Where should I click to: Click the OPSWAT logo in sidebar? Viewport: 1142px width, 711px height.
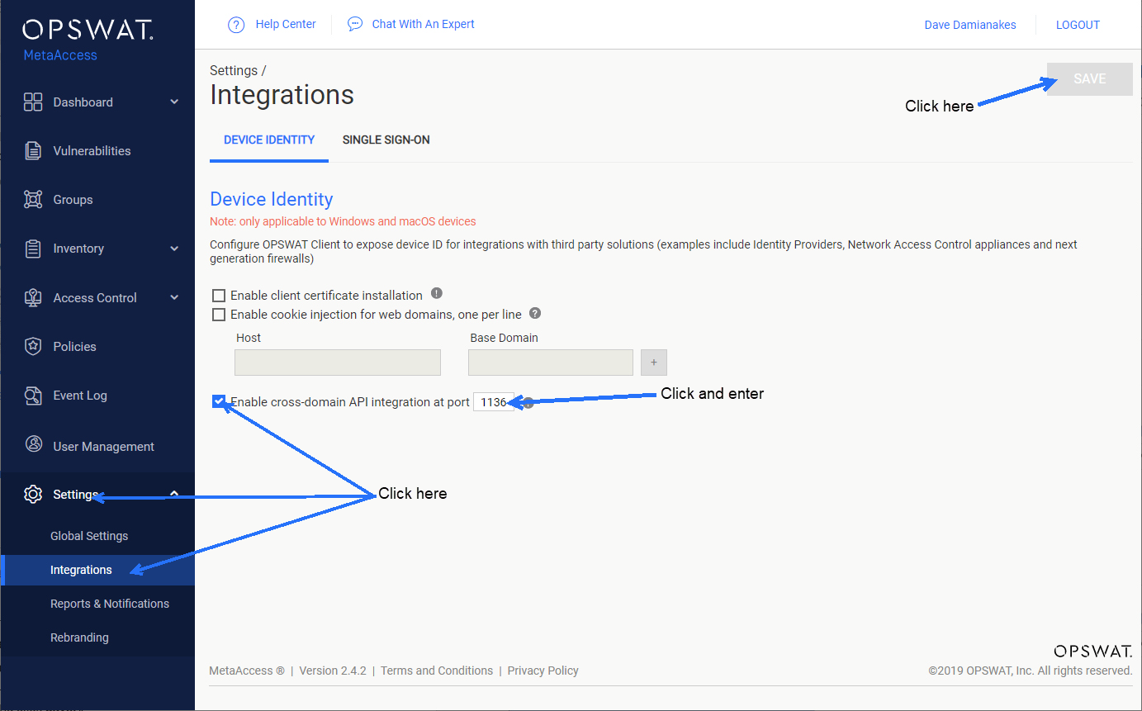point(88,31)
